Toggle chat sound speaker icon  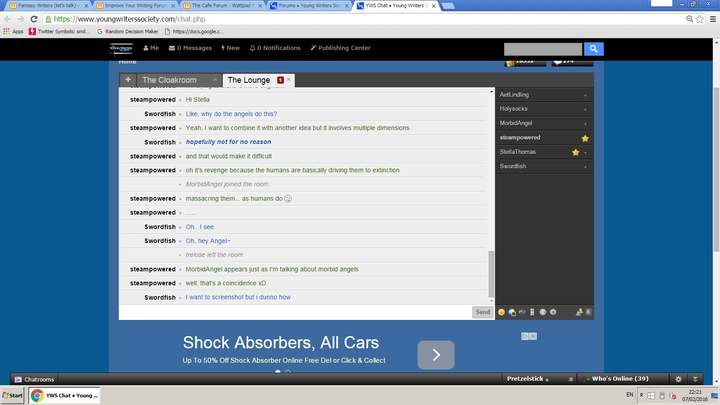(522, 312)
